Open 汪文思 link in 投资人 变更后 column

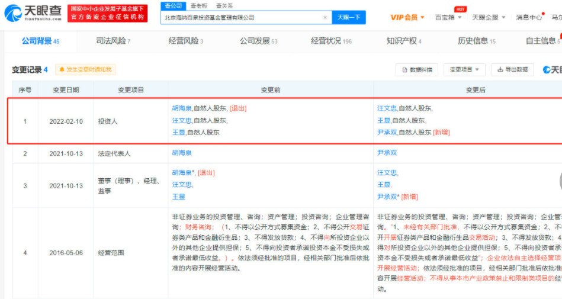pos(387,108)
